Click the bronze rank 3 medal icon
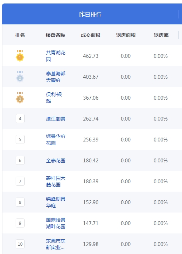182x254 pixels. point(20,98)
